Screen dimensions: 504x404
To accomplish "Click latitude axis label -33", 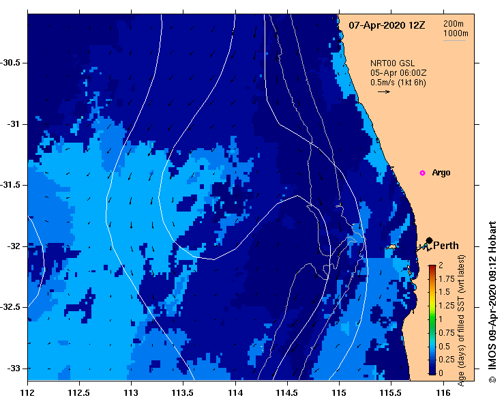I will (x=13, y=369).
